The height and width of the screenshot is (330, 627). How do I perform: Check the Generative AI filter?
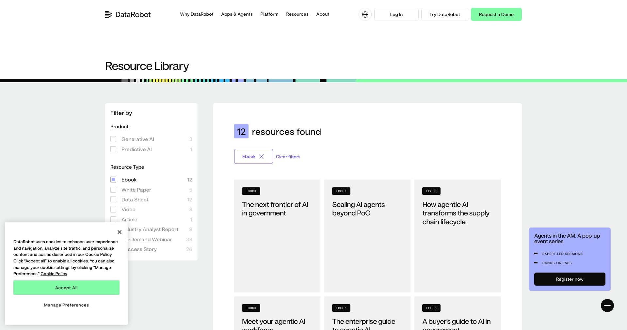[113, 139]
